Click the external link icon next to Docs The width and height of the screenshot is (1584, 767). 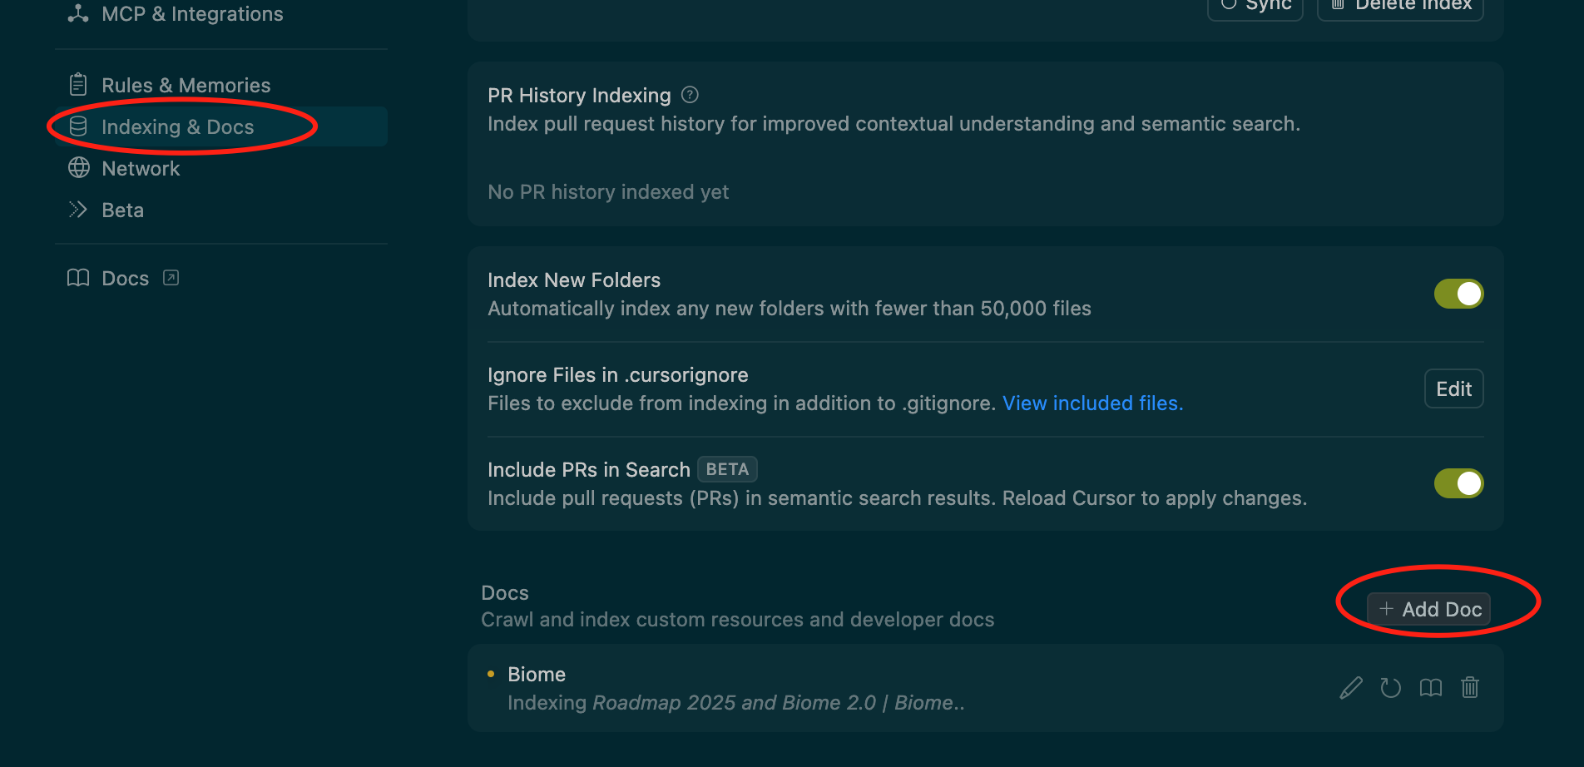[x=171, y=278]
